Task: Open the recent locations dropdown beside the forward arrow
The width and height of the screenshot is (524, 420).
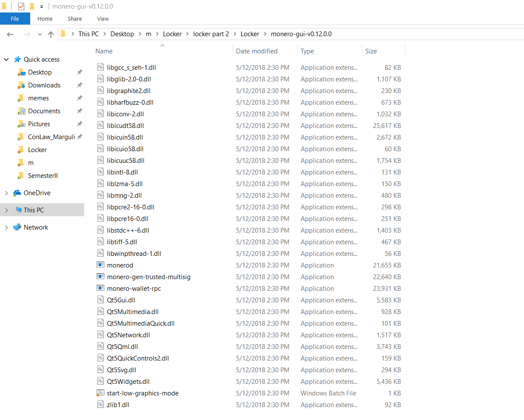Action: coord(39,34)
